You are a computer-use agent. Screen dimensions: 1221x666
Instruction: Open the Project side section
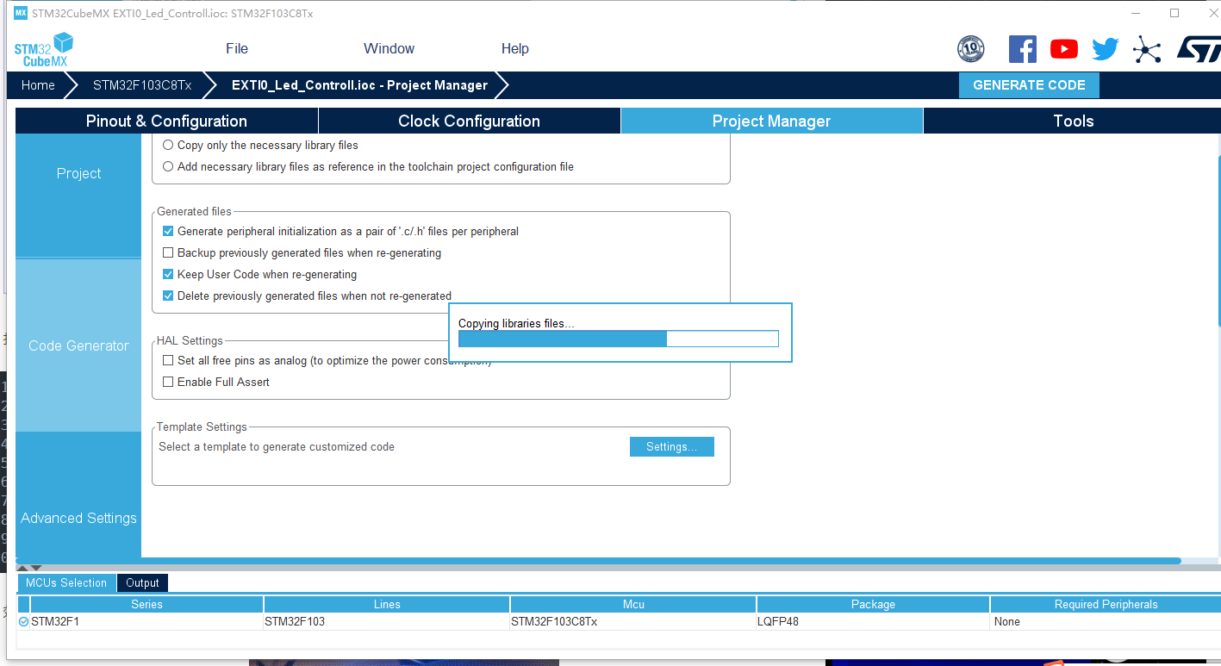(78, 173)
